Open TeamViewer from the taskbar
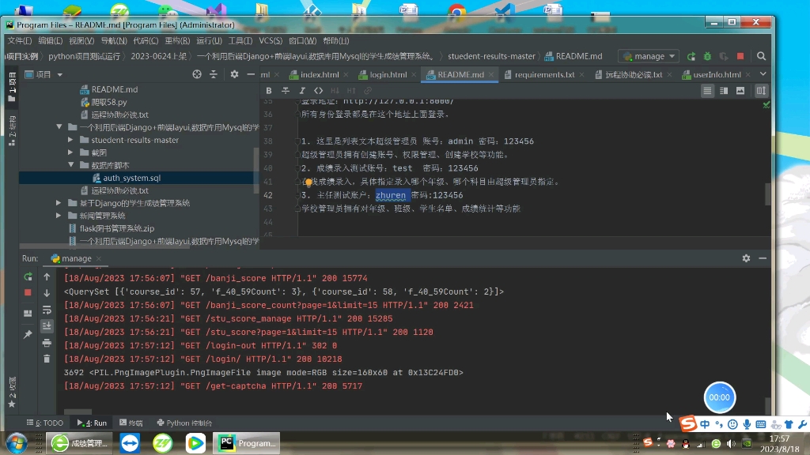This screenshot has width=810, height=455. 130,443
